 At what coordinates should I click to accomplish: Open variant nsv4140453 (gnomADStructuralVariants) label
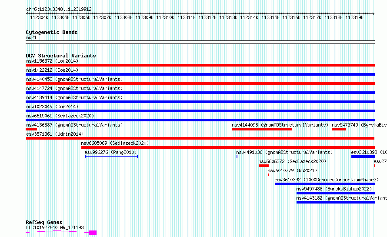pos(74,79)
